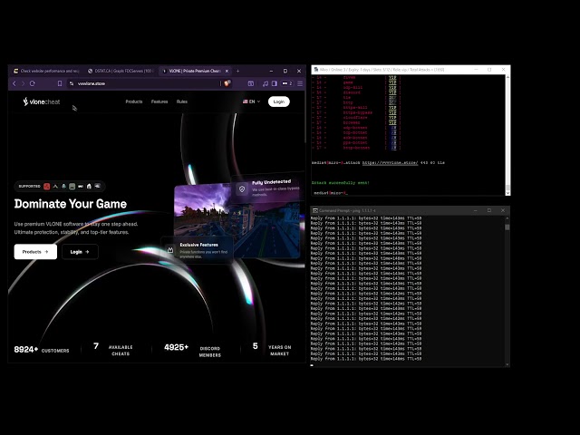
Task: Close the VLONE Private Premium Cheat tab
Action: coord(227,71)
